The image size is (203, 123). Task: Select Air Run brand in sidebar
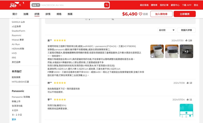click(x=16, y=44)
